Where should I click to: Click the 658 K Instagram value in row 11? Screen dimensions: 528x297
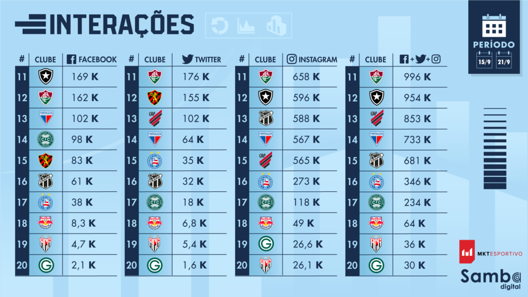(307, 77)
